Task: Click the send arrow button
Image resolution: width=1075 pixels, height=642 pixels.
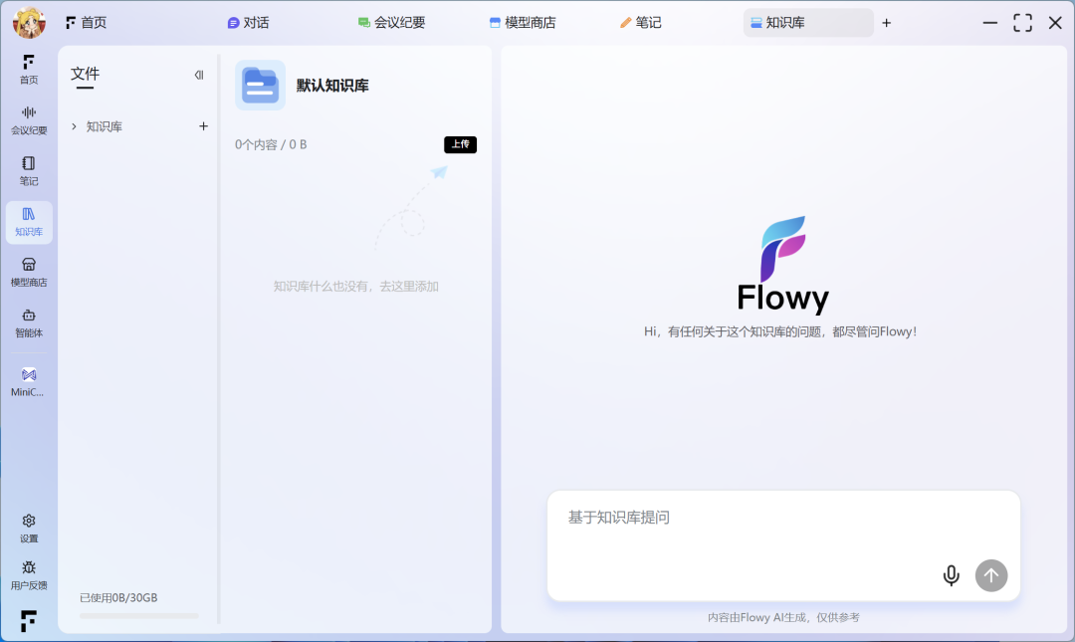Action: [x=990, y=575]
